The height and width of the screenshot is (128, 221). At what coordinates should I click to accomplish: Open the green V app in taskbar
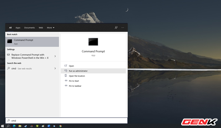click(x=37, y=126)
